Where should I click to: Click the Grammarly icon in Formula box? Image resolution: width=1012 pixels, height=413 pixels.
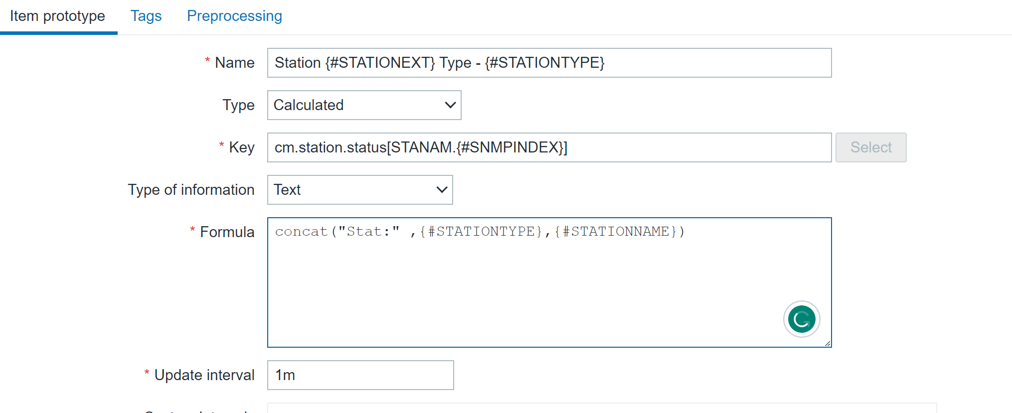pos(801,319)
